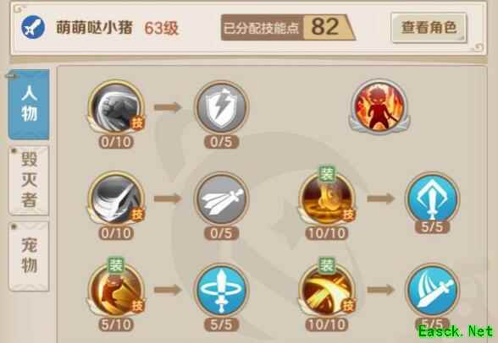Tap the blue sword class emblem
The image size is (498, 343).
pos(33,27)
